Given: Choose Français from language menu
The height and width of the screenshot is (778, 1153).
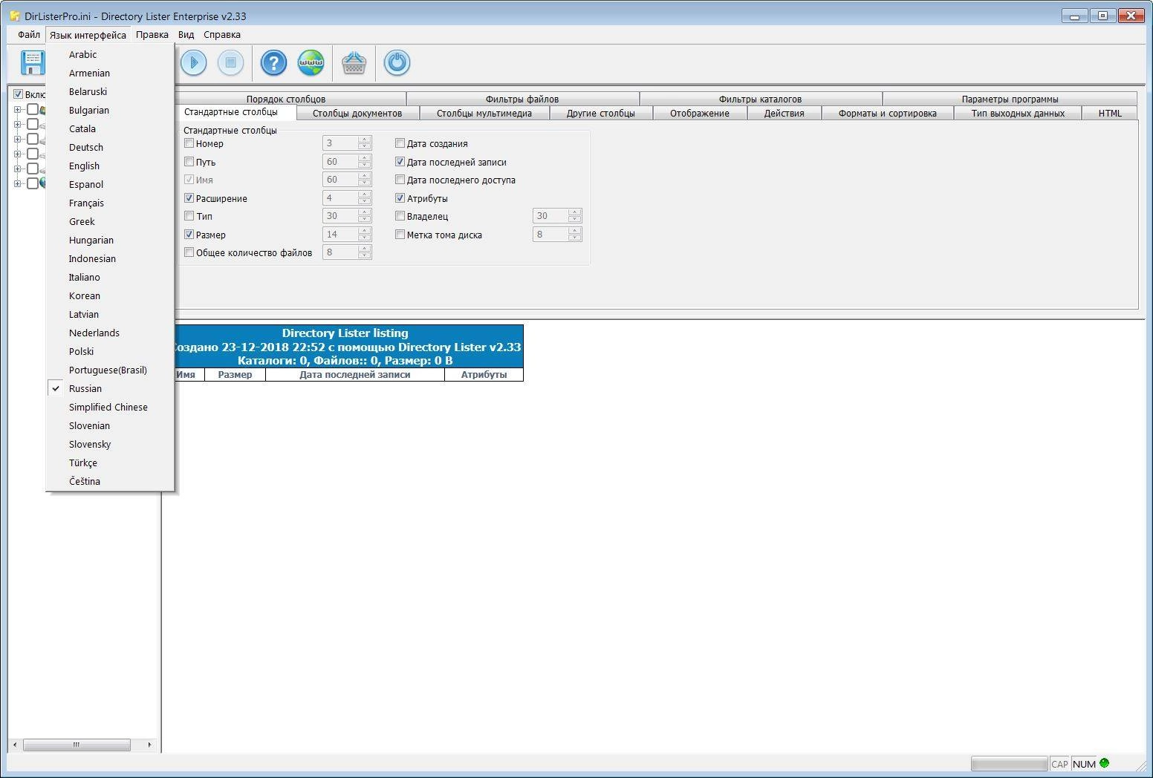Looking at the screenshot, I should [110, 203].
